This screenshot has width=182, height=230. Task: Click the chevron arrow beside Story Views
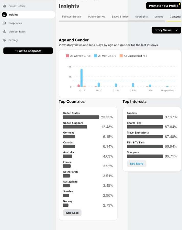[x=177, y=30]
